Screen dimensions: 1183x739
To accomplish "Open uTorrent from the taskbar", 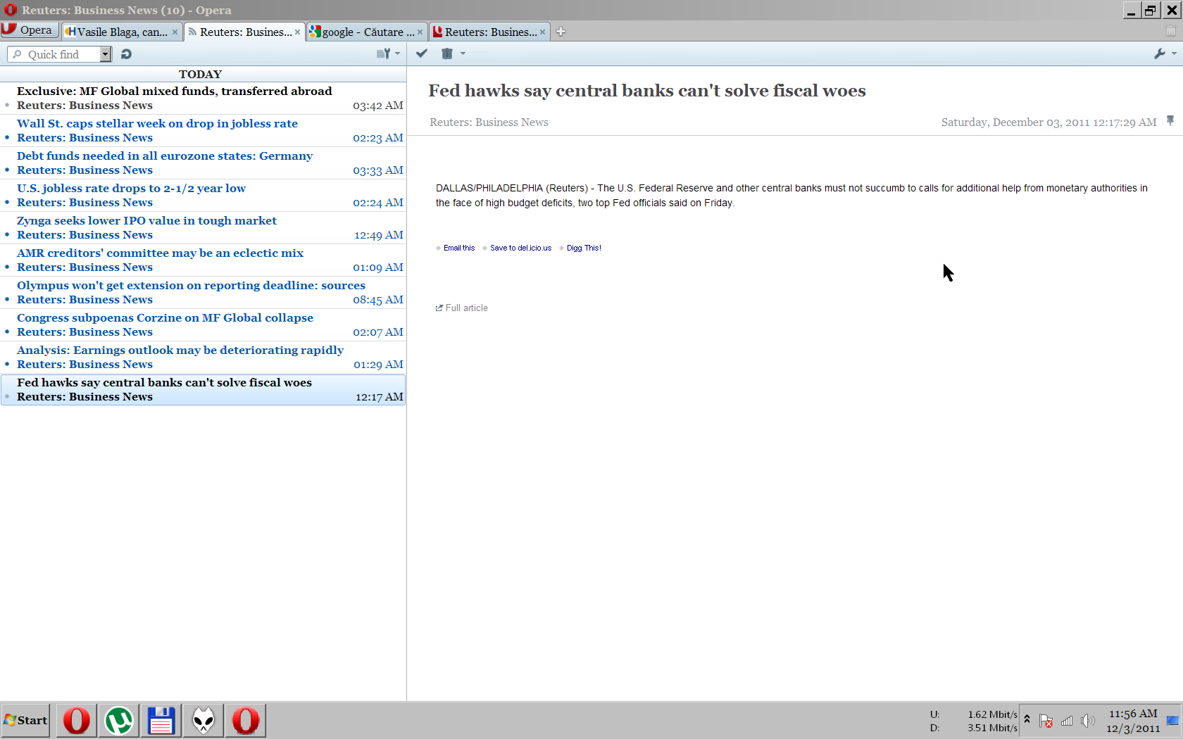I will (x=119, y=721).
